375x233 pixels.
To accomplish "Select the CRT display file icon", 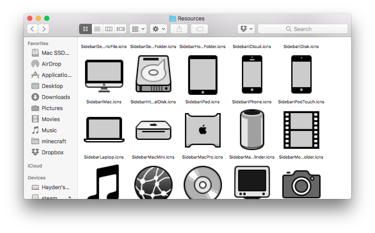I will [x=252, y=182].
